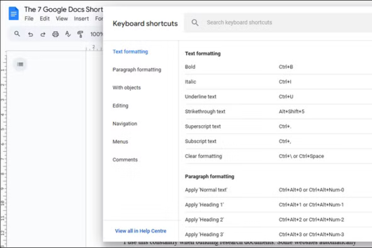Image resolution: width=372 pixels, height=248 pixels.
Task: Select the Paint format roller icon
Action: click(80, 34)
